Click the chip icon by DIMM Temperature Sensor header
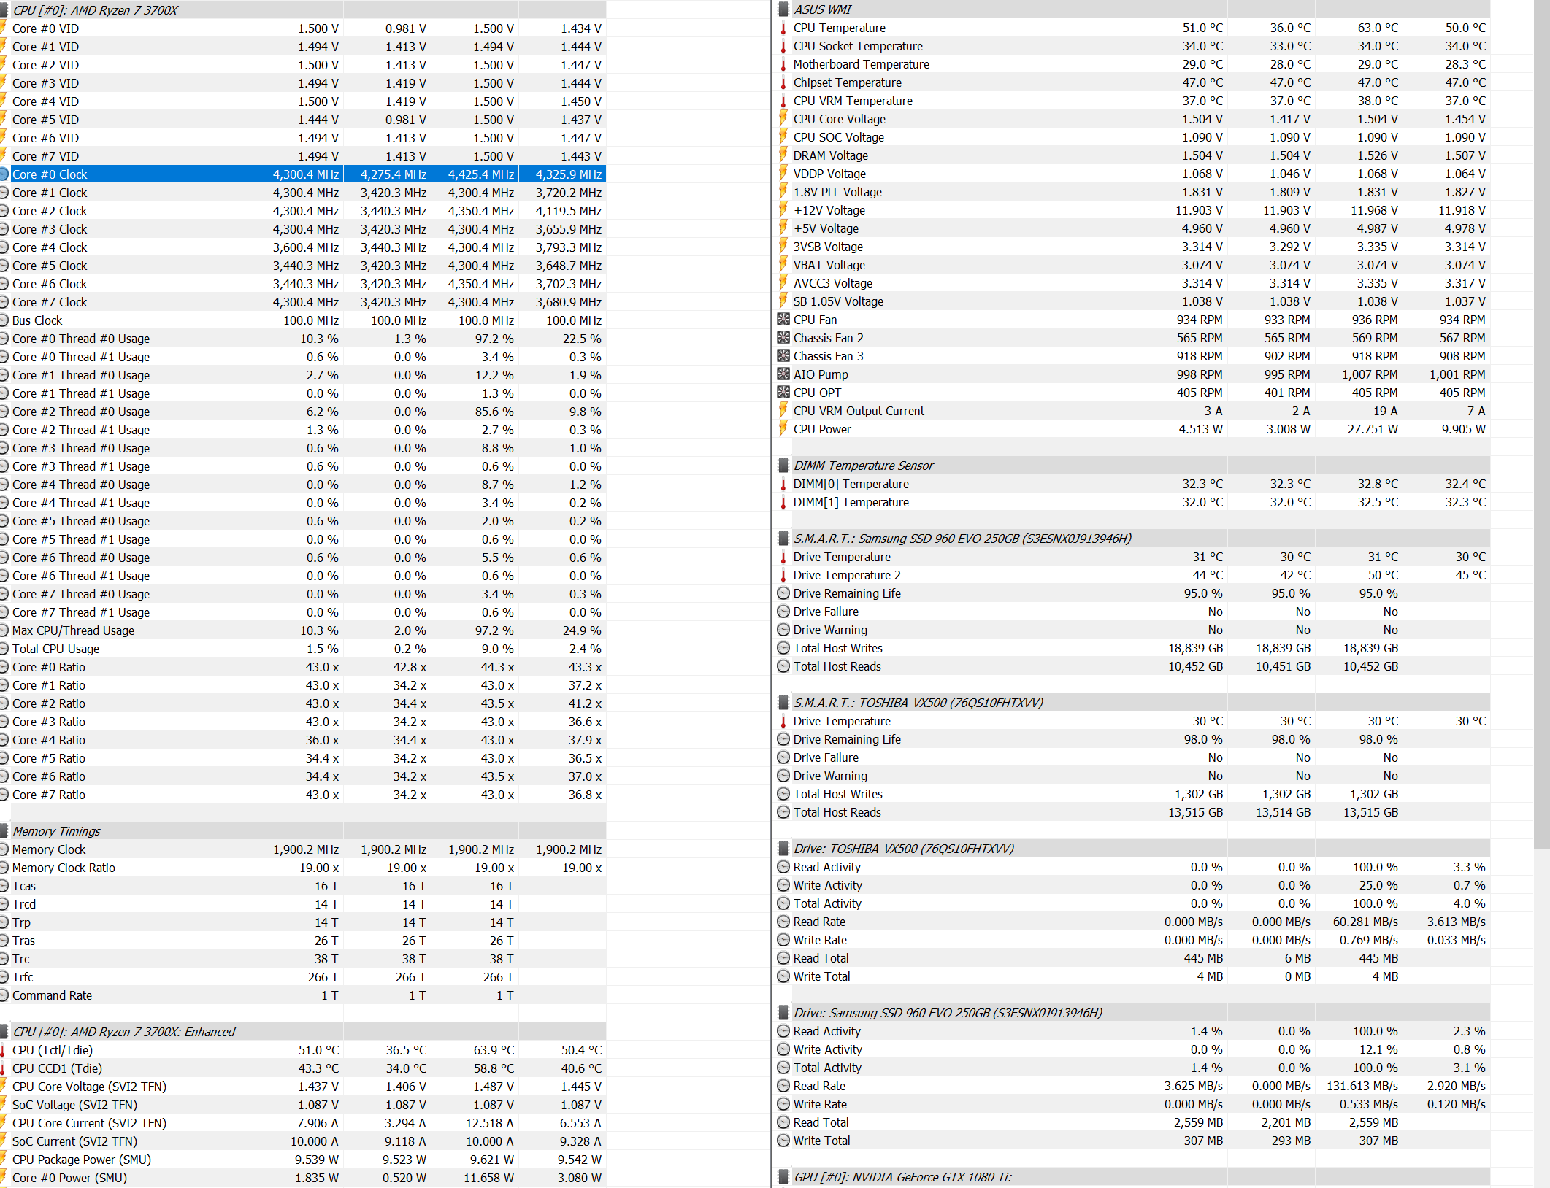 (783, 466)
